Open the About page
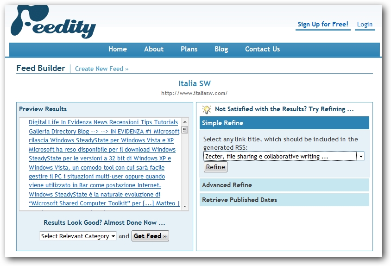Viewport: 391px width, 266px height. coord(154,49)
